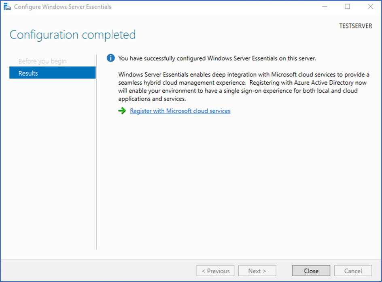
Task: Click the Close button to finish
Action: pos(311,271)
